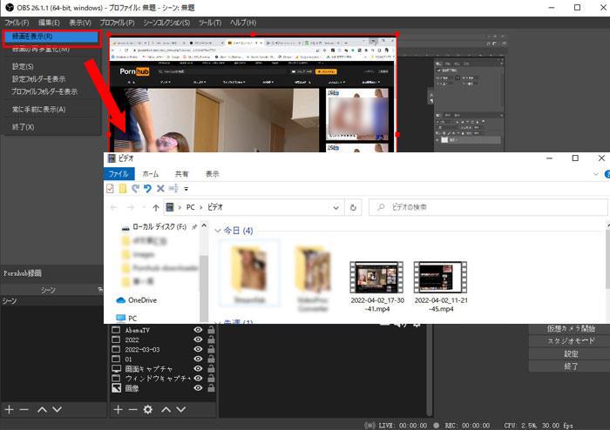Open source properties gear icon

click(148, 409)
